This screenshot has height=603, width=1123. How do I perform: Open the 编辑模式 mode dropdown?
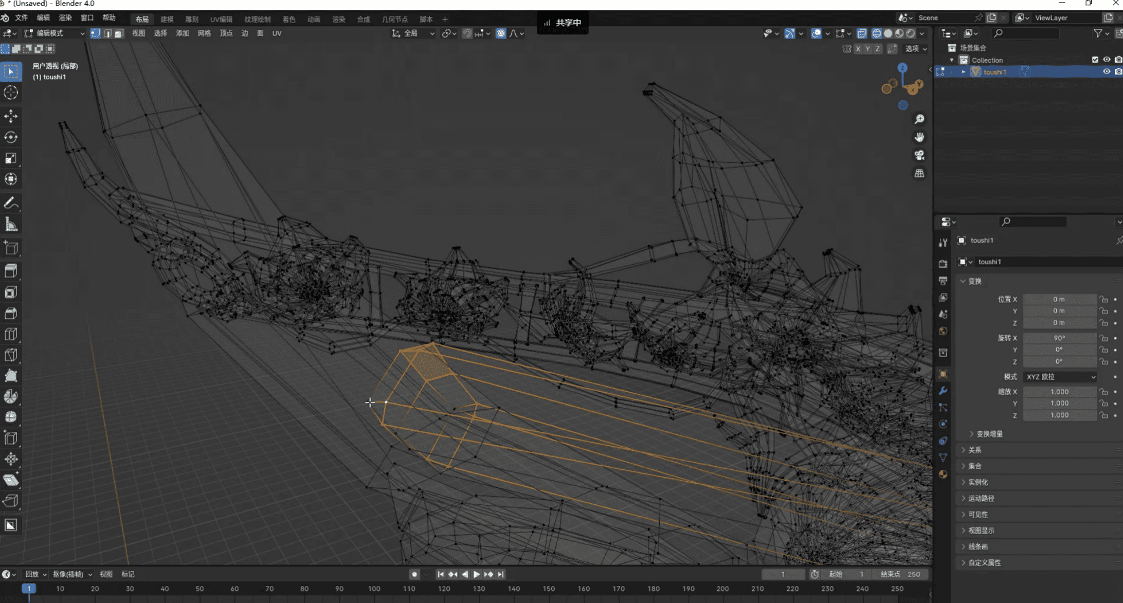(x=55, y=33)
